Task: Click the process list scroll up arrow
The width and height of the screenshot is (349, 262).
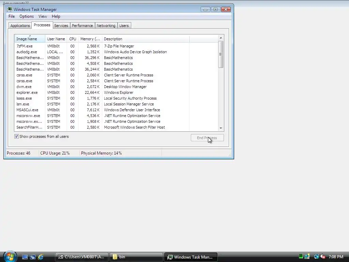Action: click(x=221, y=38)
